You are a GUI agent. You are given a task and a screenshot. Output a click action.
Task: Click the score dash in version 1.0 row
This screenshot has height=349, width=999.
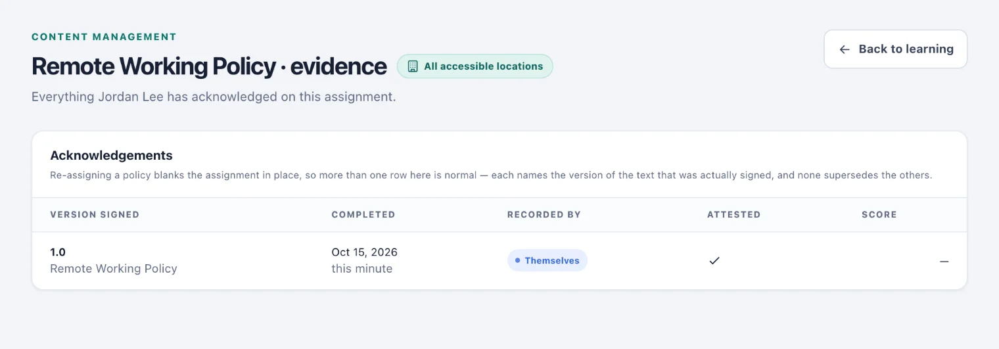944,261
